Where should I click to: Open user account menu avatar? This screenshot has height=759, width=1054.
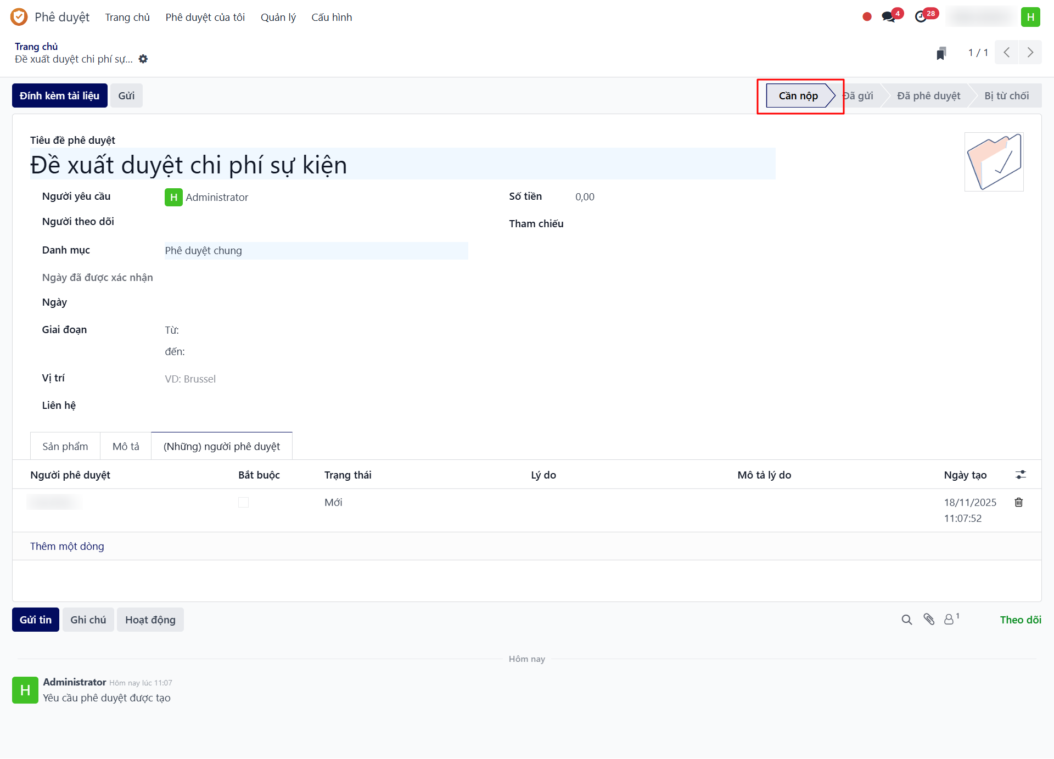pos(1030,17)
